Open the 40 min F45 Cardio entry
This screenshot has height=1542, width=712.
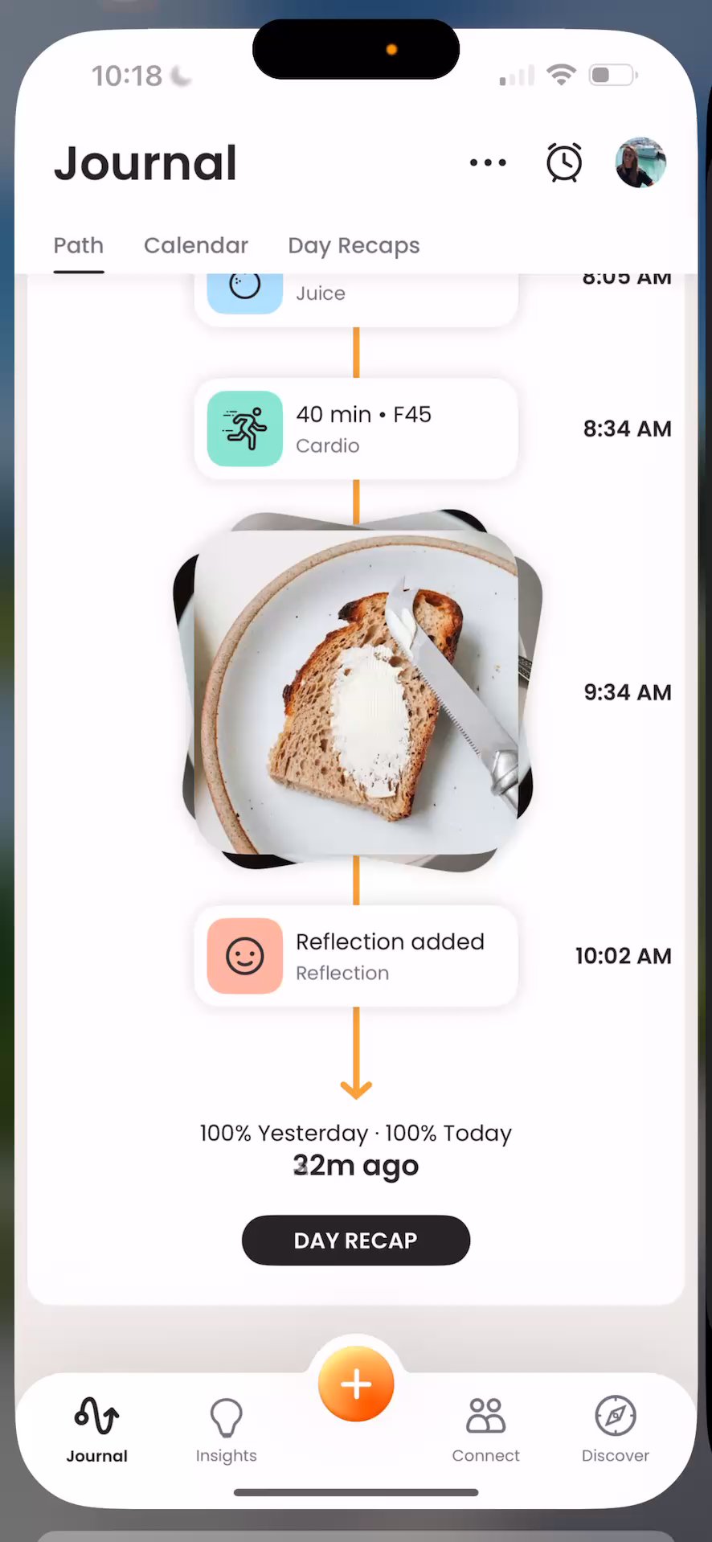(356, 429)
